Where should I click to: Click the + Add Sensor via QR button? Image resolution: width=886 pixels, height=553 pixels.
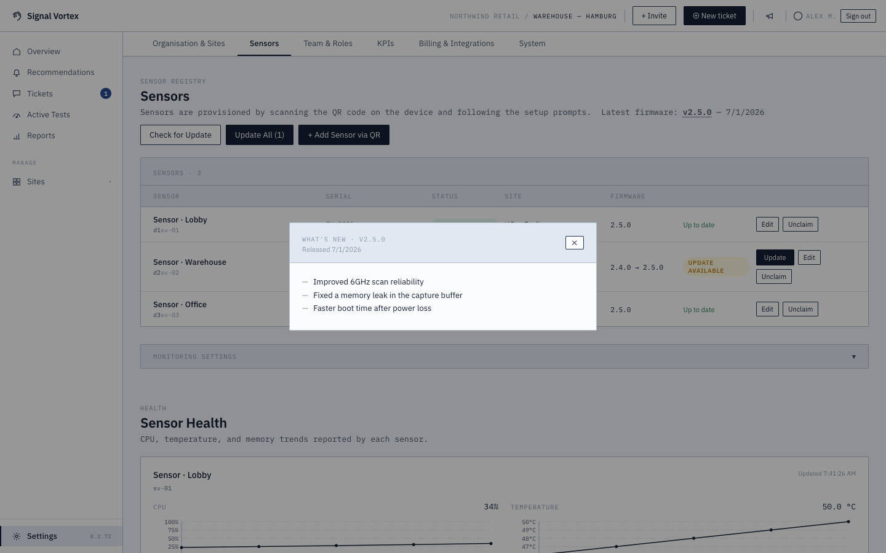[344, 135]
